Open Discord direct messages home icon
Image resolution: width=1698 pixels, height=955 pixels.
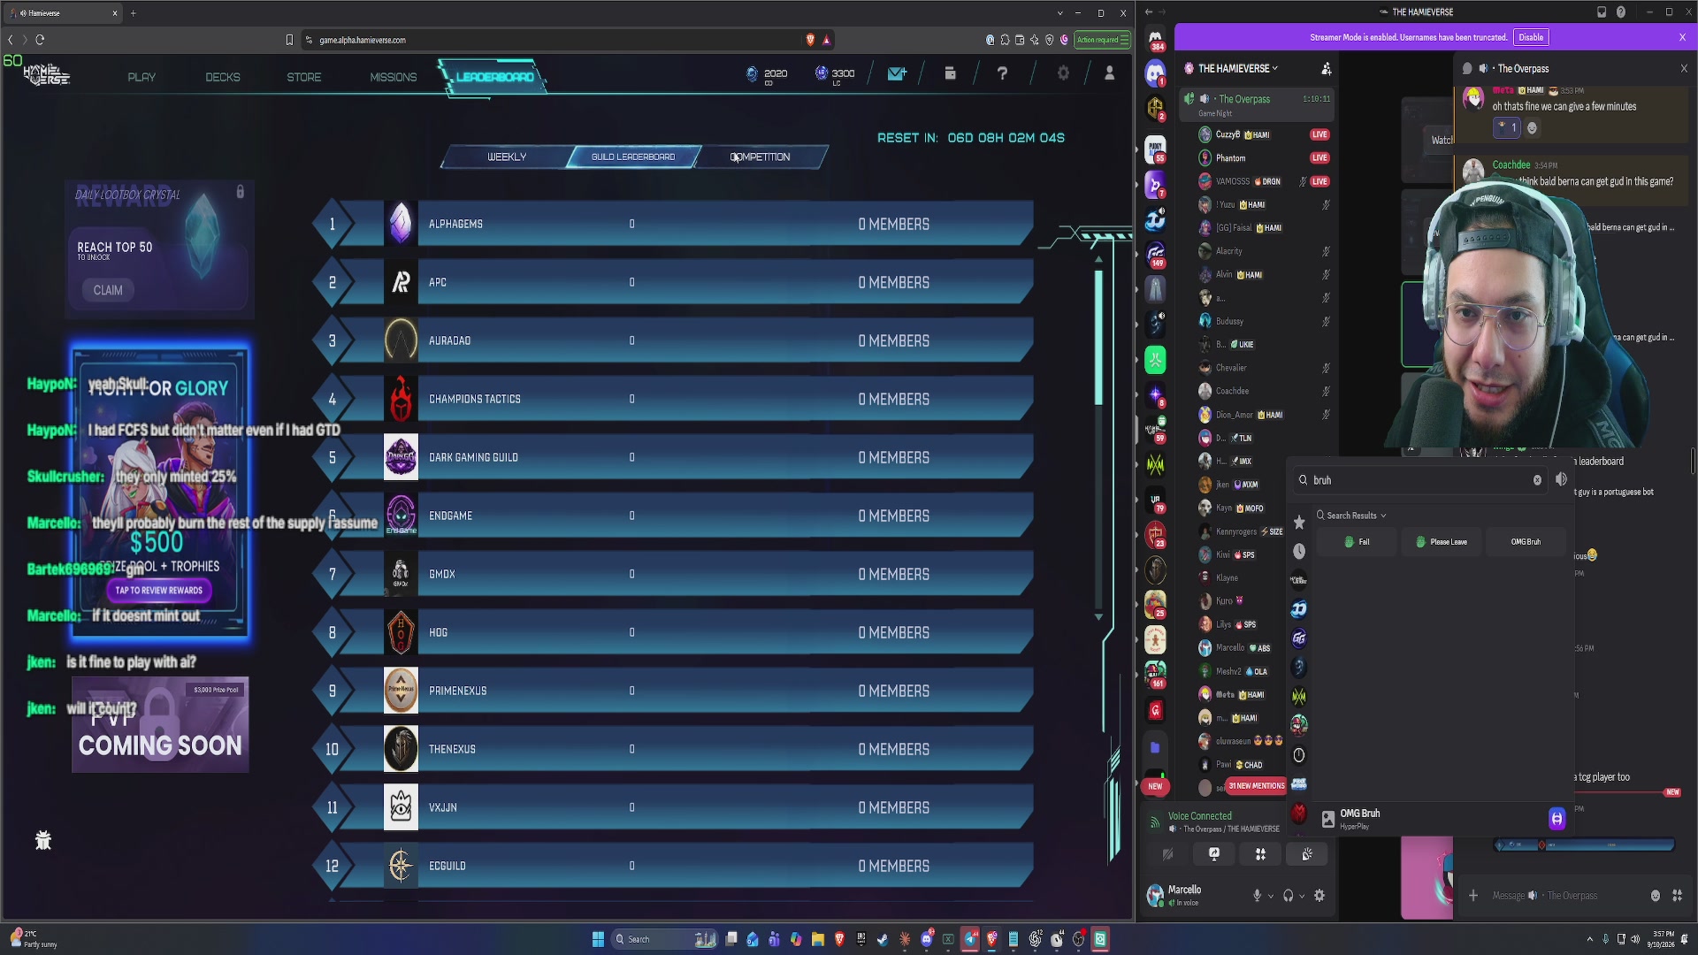point(1155,38)
